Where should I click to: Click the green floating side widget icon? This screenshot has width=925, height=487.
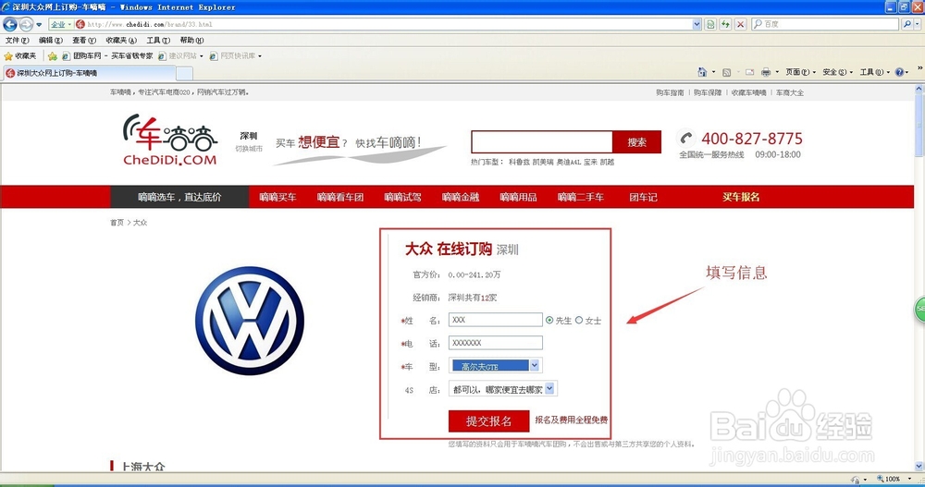point(919,310)
